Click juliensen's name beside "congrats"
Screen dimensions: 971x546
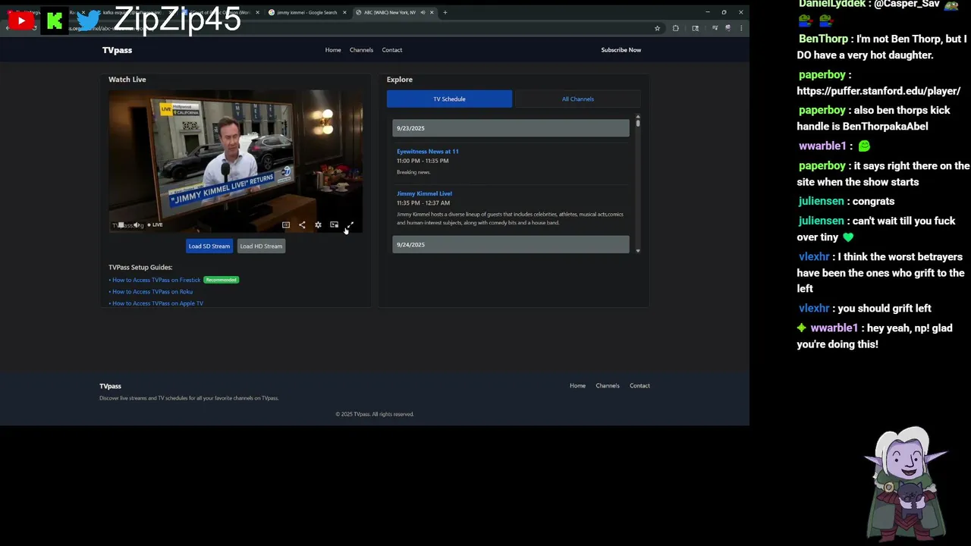822,201
